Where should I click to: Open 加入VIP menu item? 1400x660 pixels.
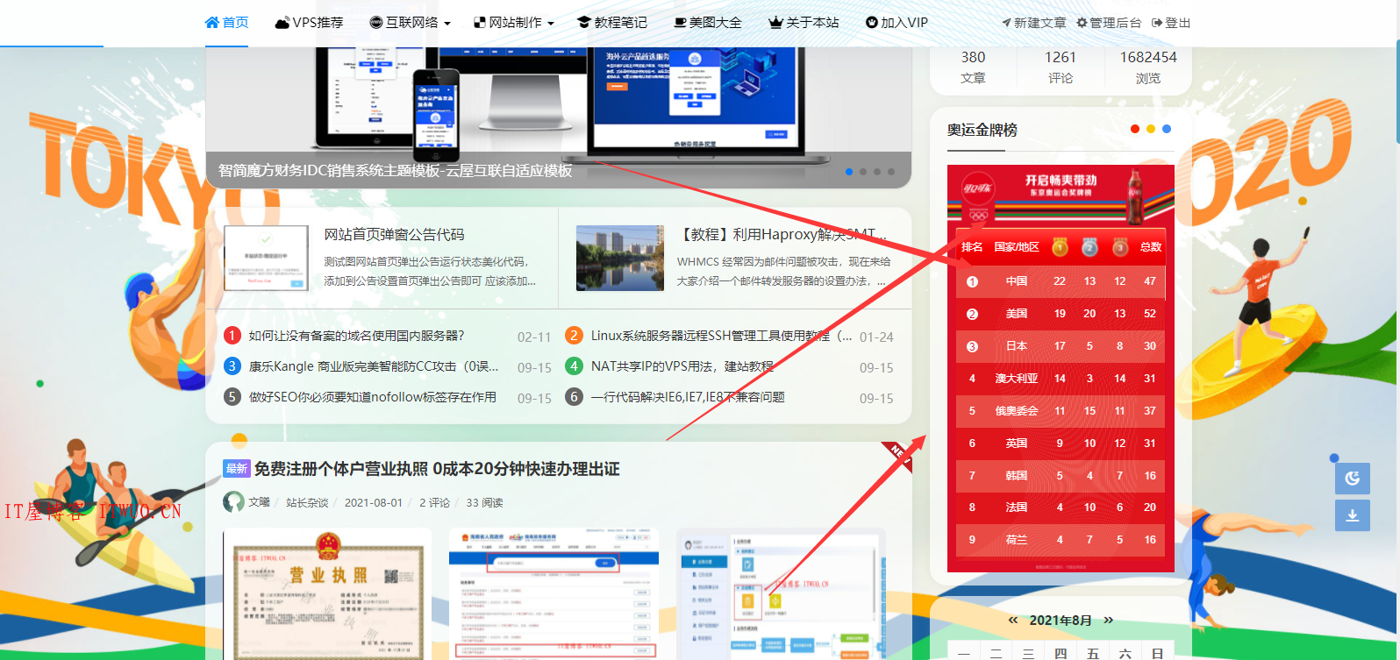(896, 23)
